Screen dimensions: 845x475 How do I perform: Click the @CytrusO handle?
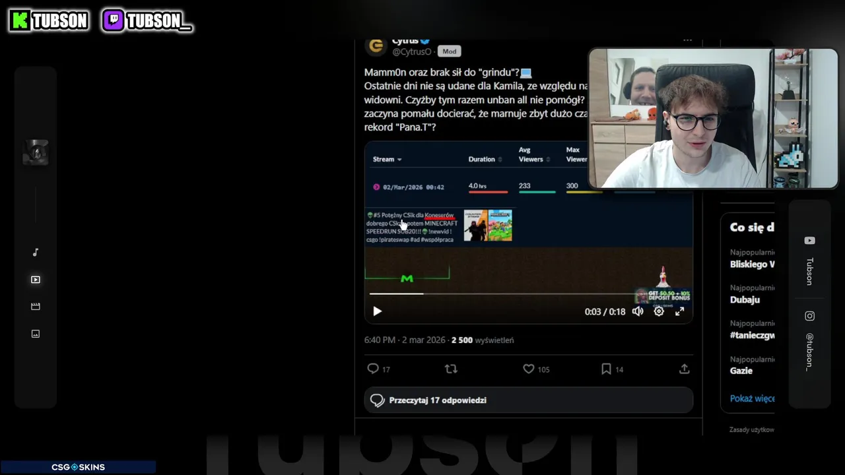(412, 51)
